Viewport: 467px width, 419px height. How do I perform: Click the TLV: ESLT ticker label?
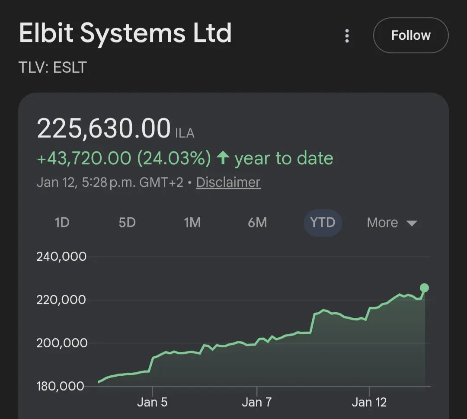click(x=53, y=67)
